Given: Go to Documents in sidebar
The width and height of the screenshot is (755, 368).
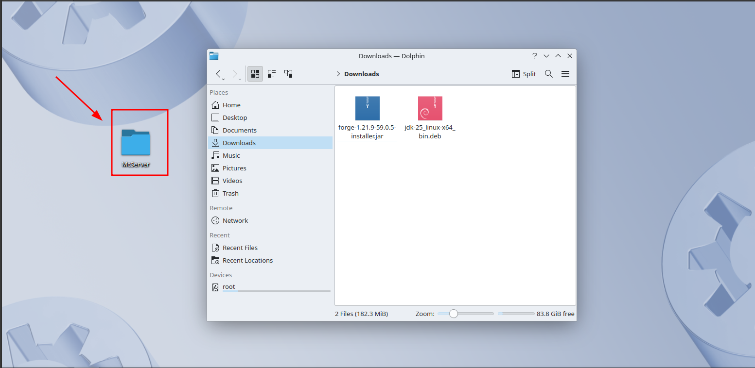Looking at the screenshot, I should (x=239, y=130).
